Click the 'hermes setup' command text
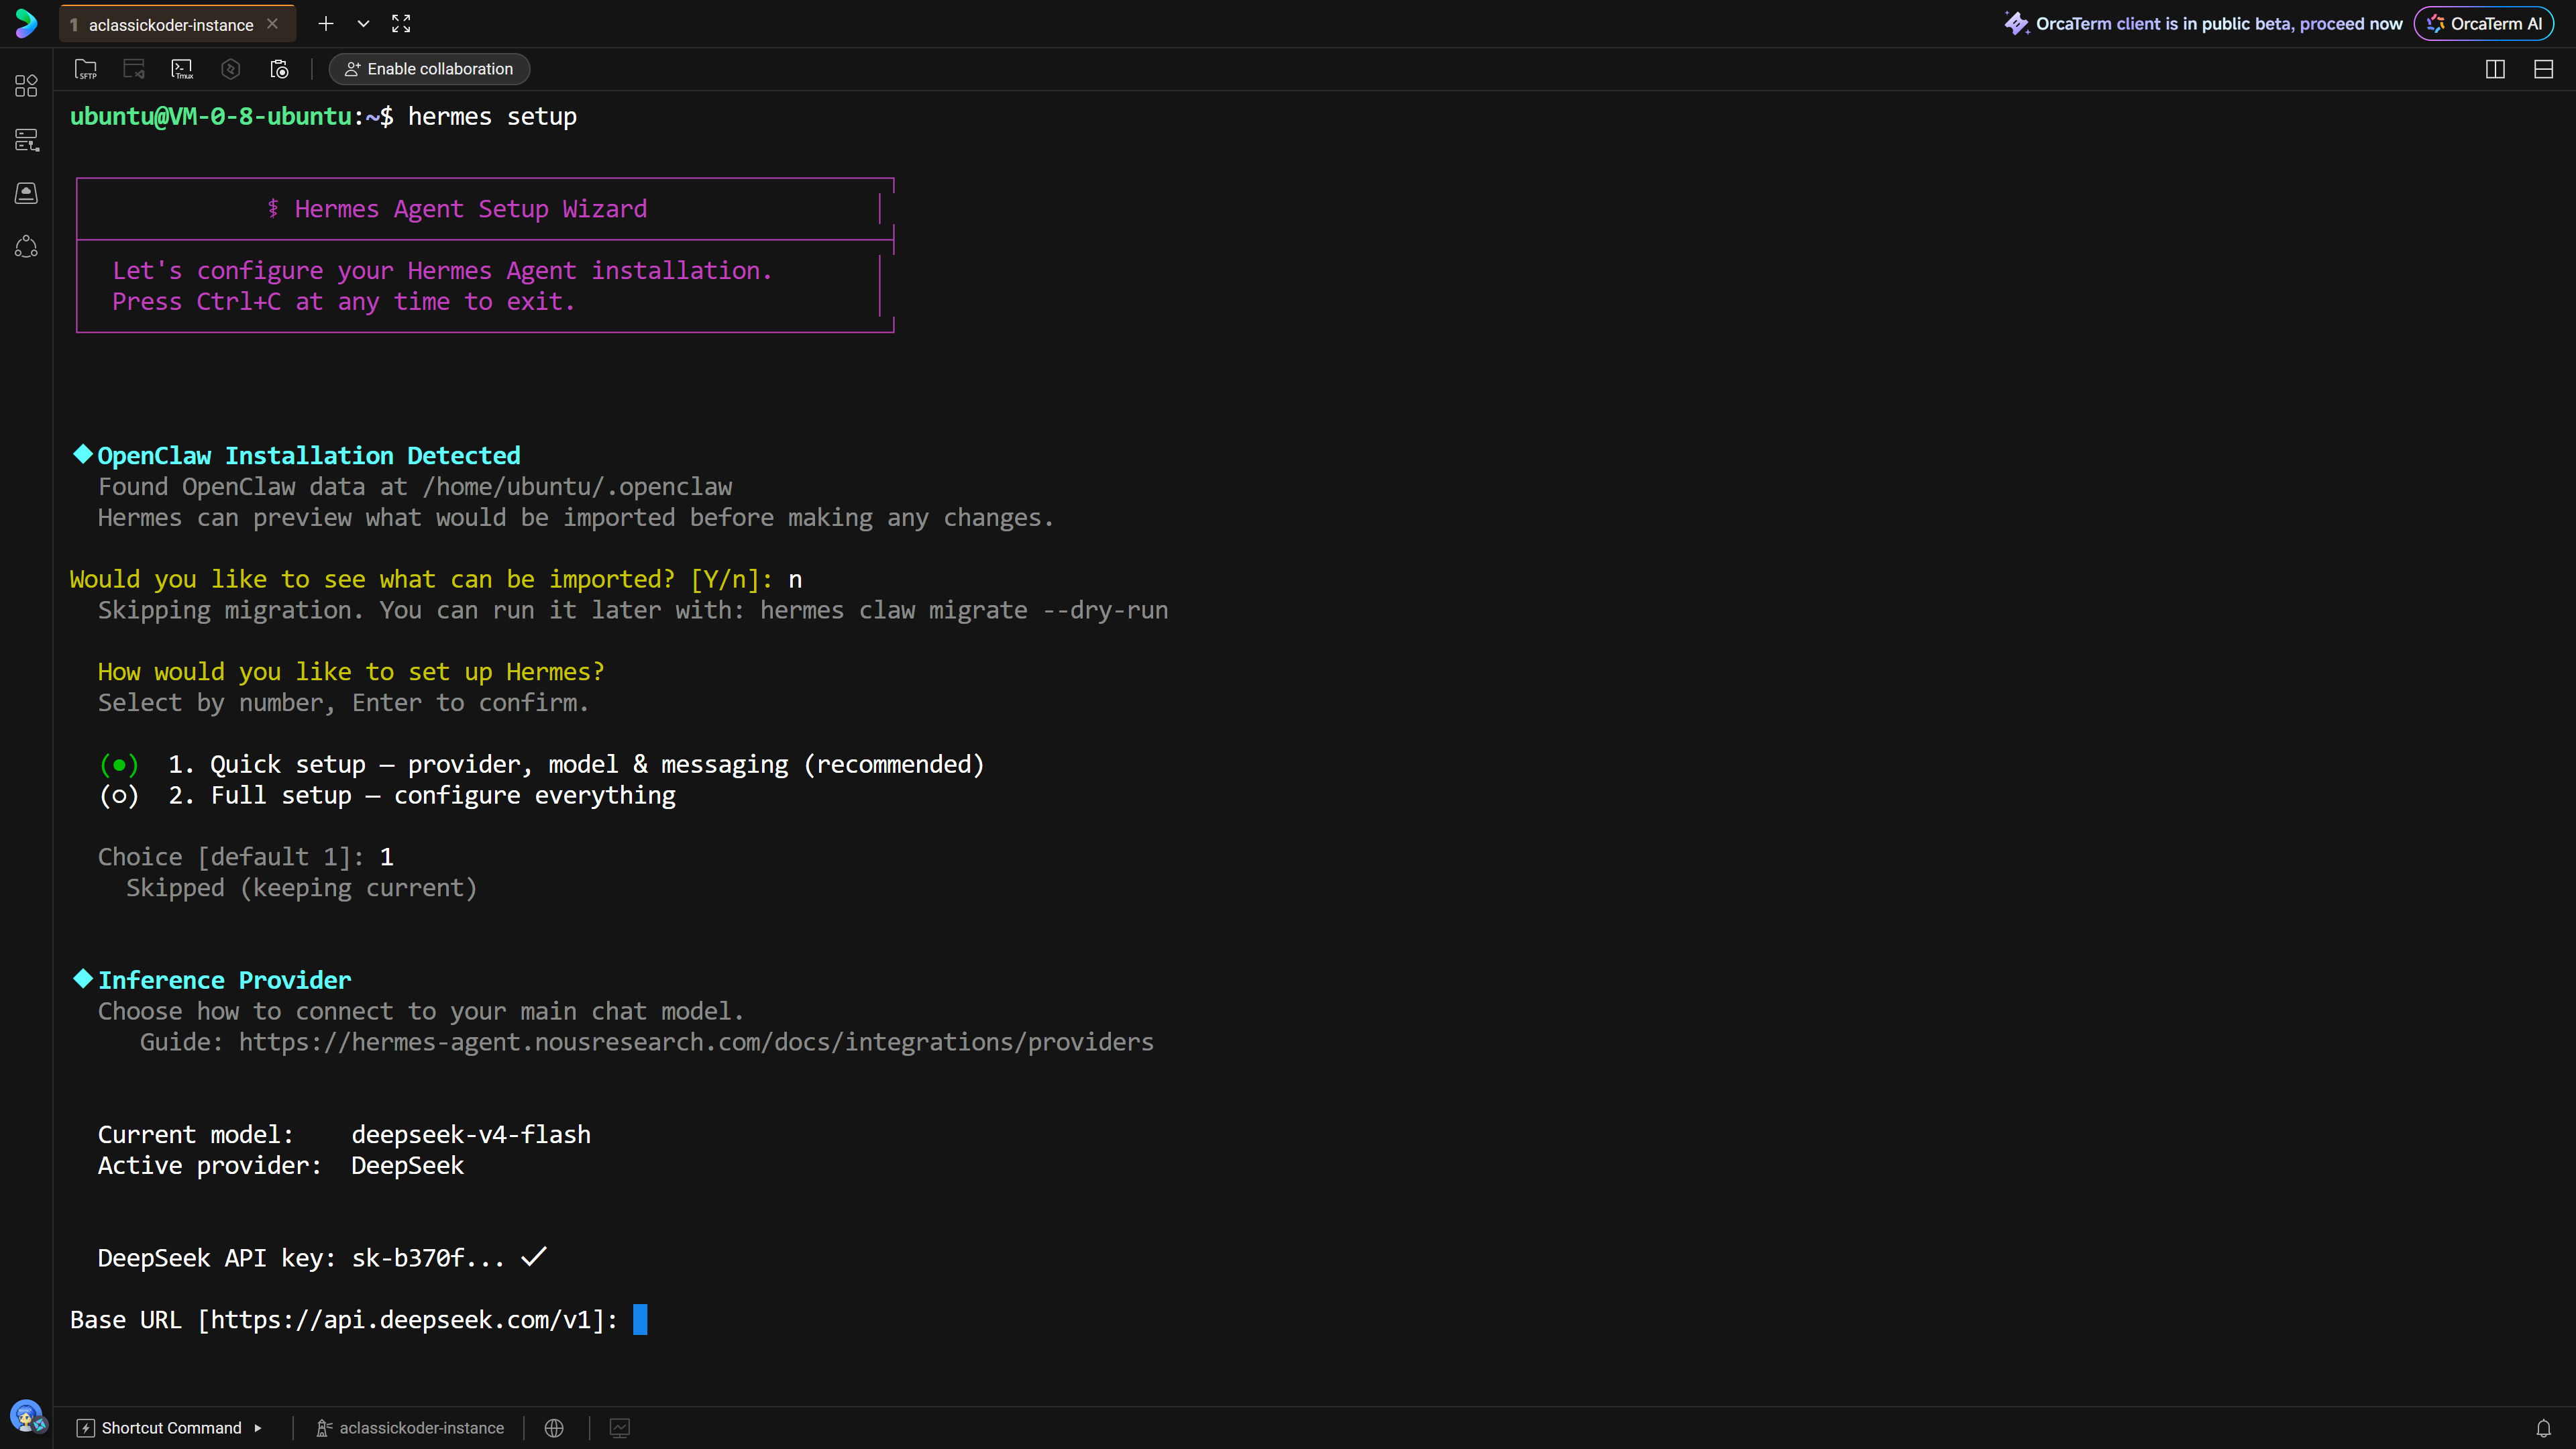This screenshot has height=1449, width=2576. pyautogui.click(x=492, y=117)
